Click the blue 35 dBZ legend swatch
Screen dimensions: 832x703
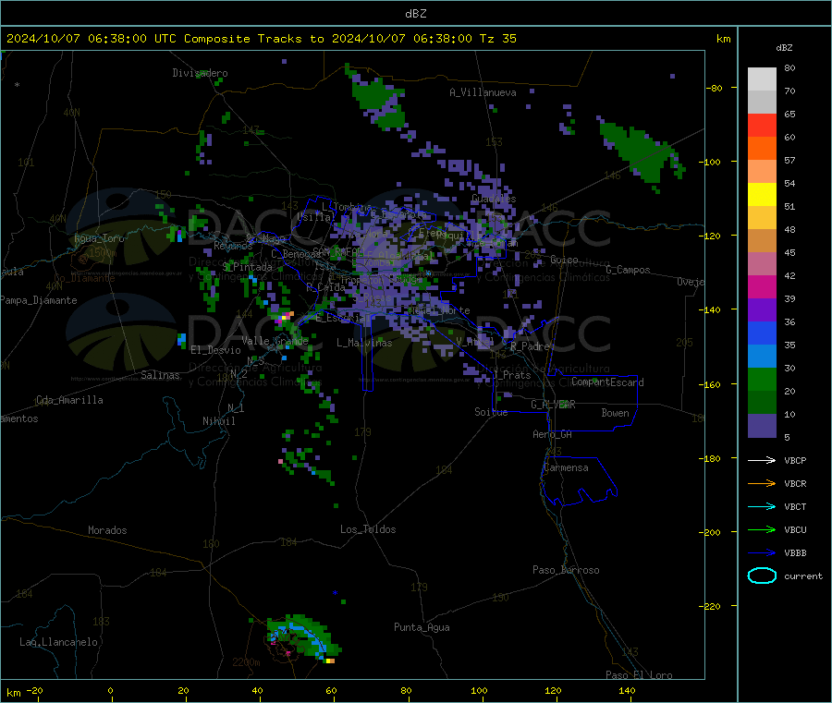(762, 333)
